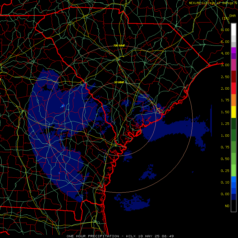This screenshot has width=238, height=238.
Task: Click the 1.25 legend value
Action: 225,124
